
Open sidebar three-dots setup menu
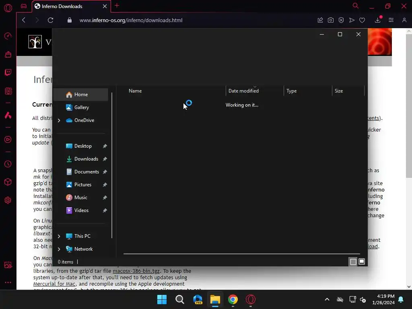click(8, 282)
